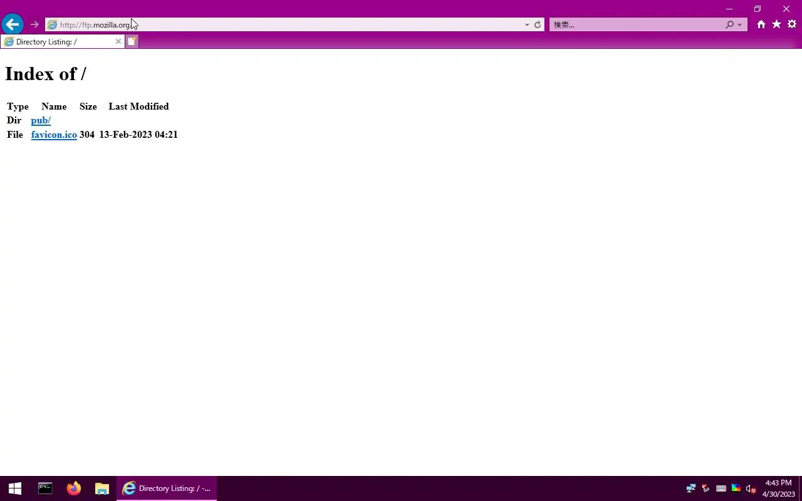The width and height of the screenshot is (802, 501).
Task: Click the network tray icon
Action: click(x=691, y=488)
